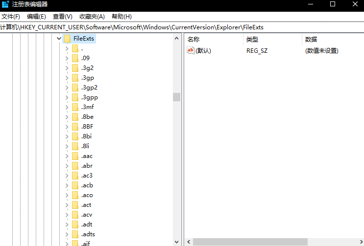Click the folder icon of .acv
Image resolution: width=364 pixels, height=246 pixels.
pos(75,215)
